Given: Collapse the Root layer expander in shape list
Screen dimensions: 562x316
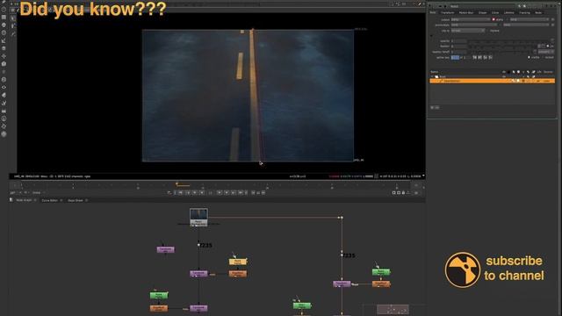Looking at the screenshot, I should [432, 76].
